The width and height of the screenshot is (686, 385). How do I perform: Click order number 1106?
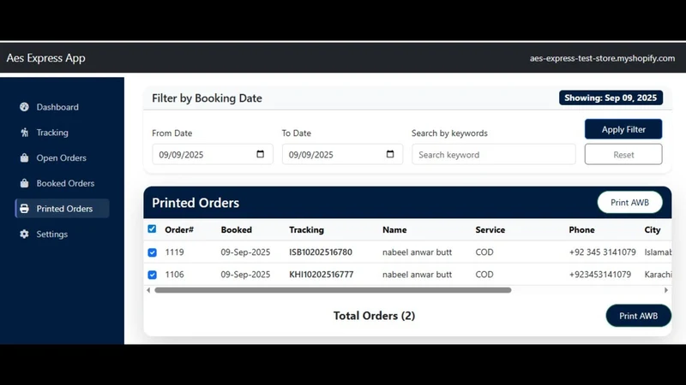click(174, 275)
